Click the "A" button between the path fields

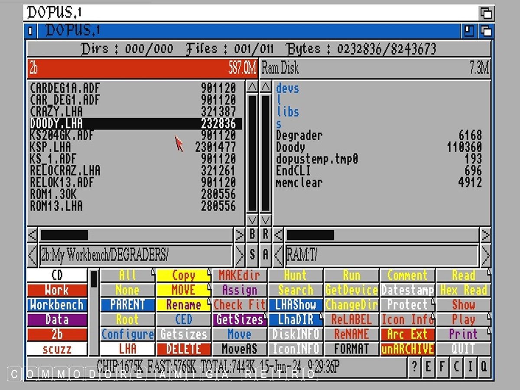pyautogui.click(x=266, y=255)
